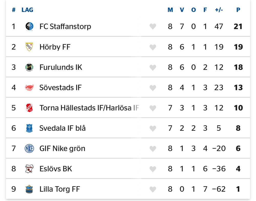Sort by the +/- goal difference header
Viewport: 256px width, 201px height.
pyautogui.click(x=219, y=10)
